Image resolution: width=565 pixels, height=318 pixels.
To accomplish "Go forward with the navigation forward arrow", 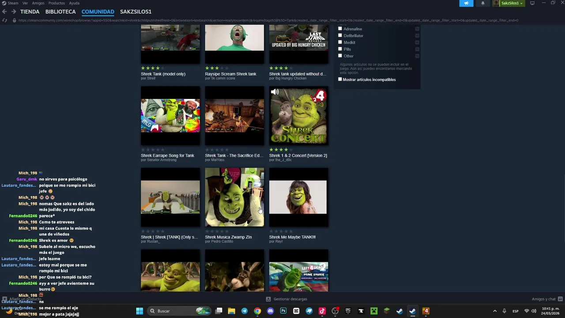I will 14,11.
